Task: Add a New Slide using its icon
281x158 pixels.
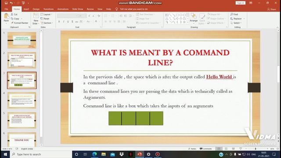Action: (36, 16)
